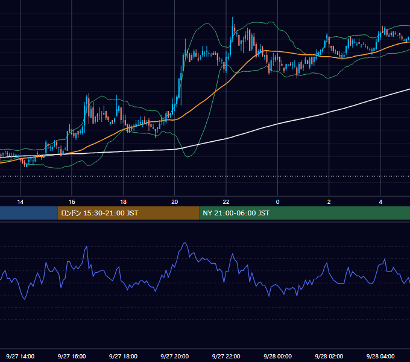
Task: Click the 18 hour axis label
Action: pyautogui.click(x=123, y=202)
